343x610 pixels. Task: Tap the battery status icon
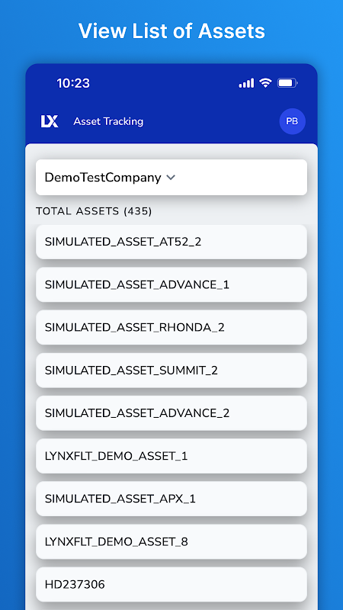tap(287, 83)
